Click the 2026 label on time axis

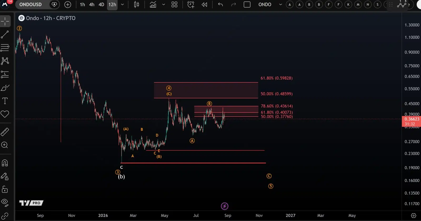click(x=103, y=215)
